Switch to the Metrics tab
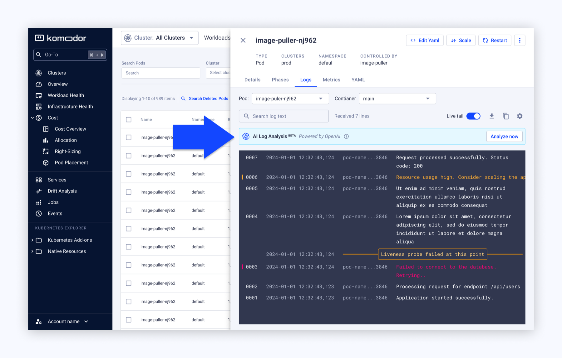 [x=331, y=80]
